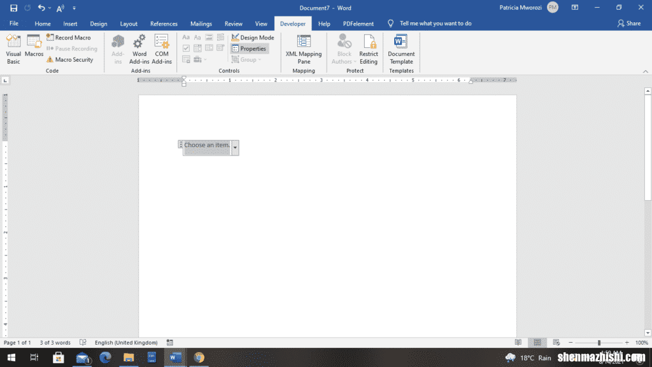The height and width of the screenshot is (367, 652).
Task: Open the Group dropdown
Action: [x=246, y=59]
